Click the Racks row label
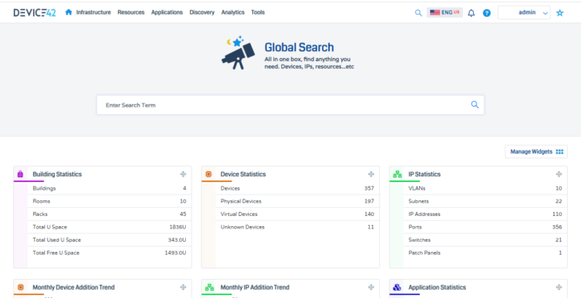 [x=40, y=214]
